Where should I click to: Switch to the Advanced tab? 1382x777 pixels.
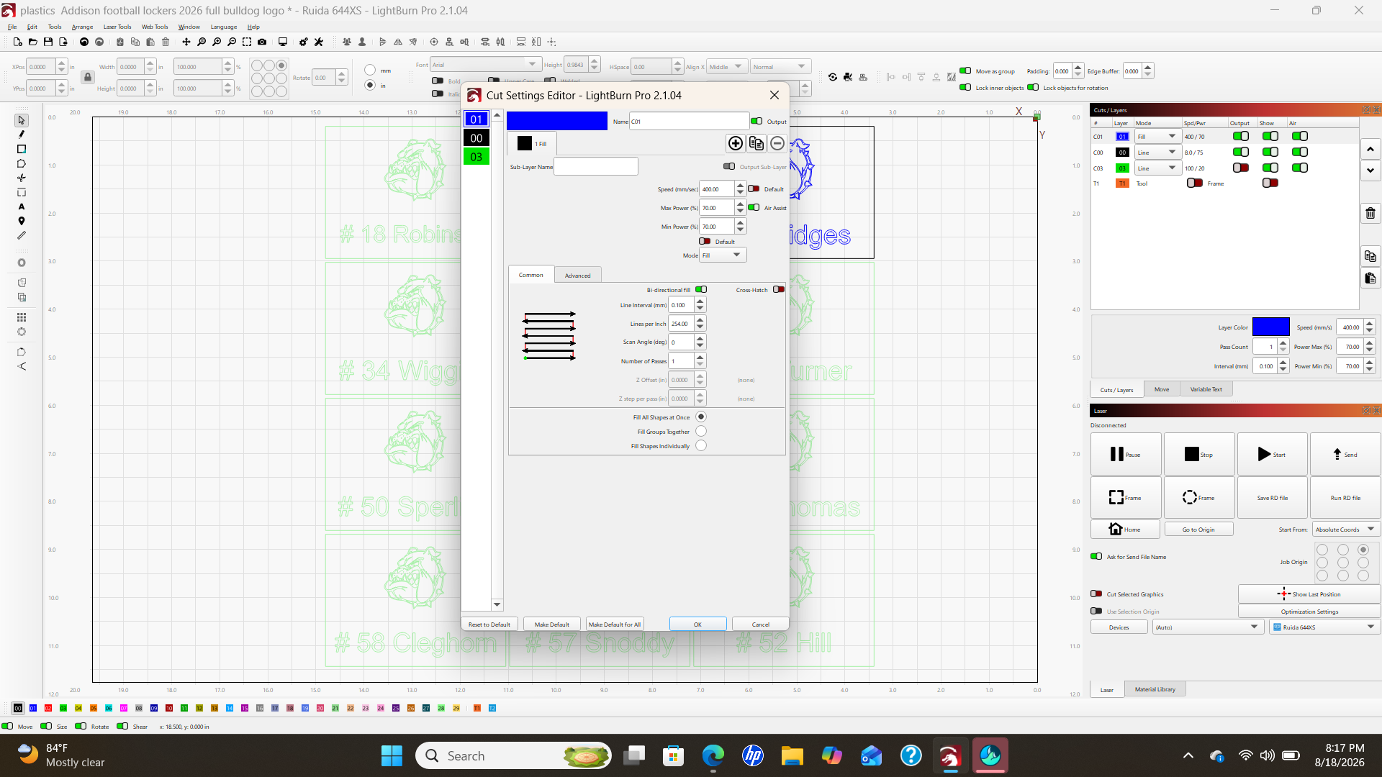(577, 275)
